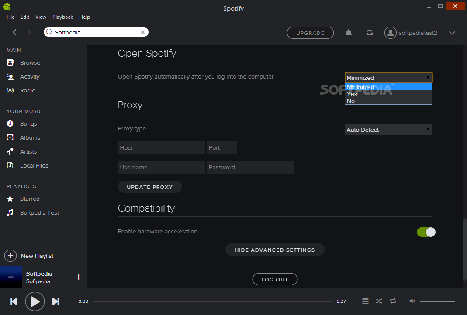Click the search magnifier icon
Viewport: 467px width, 315px height.
pyautogui.click(x=49, y=32)
